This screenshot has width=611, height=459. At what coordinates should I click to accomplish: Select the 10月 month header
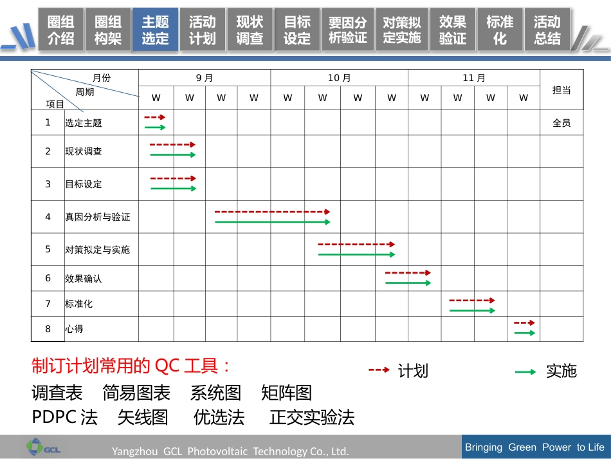click(x=340, y=78)
